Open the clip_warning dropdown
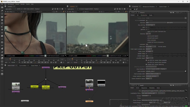The height and width of the screenshot is (107, 190). coord(150,25)
